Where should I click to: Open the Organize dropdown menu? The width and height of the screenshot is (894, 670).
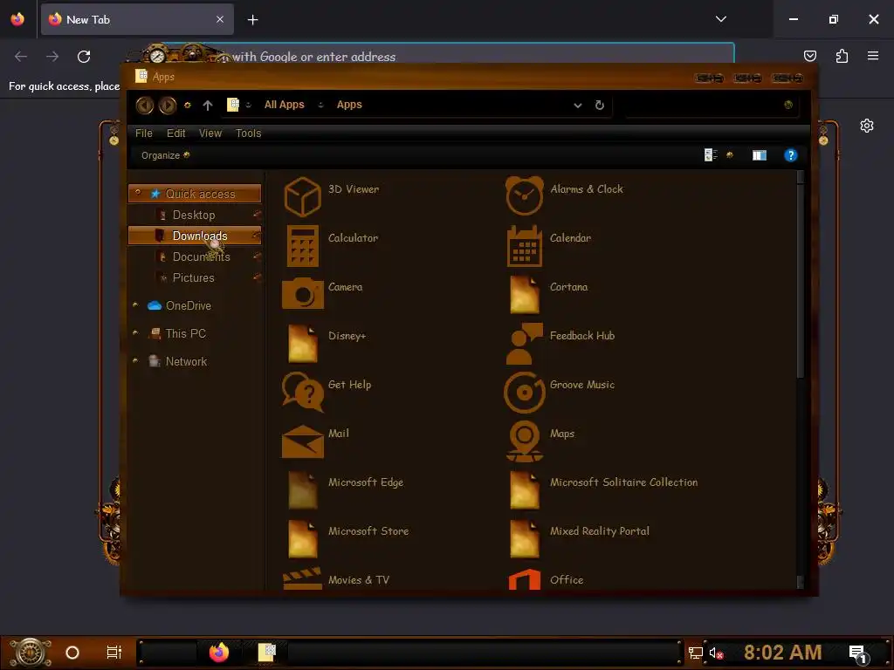tap(165, 155)
